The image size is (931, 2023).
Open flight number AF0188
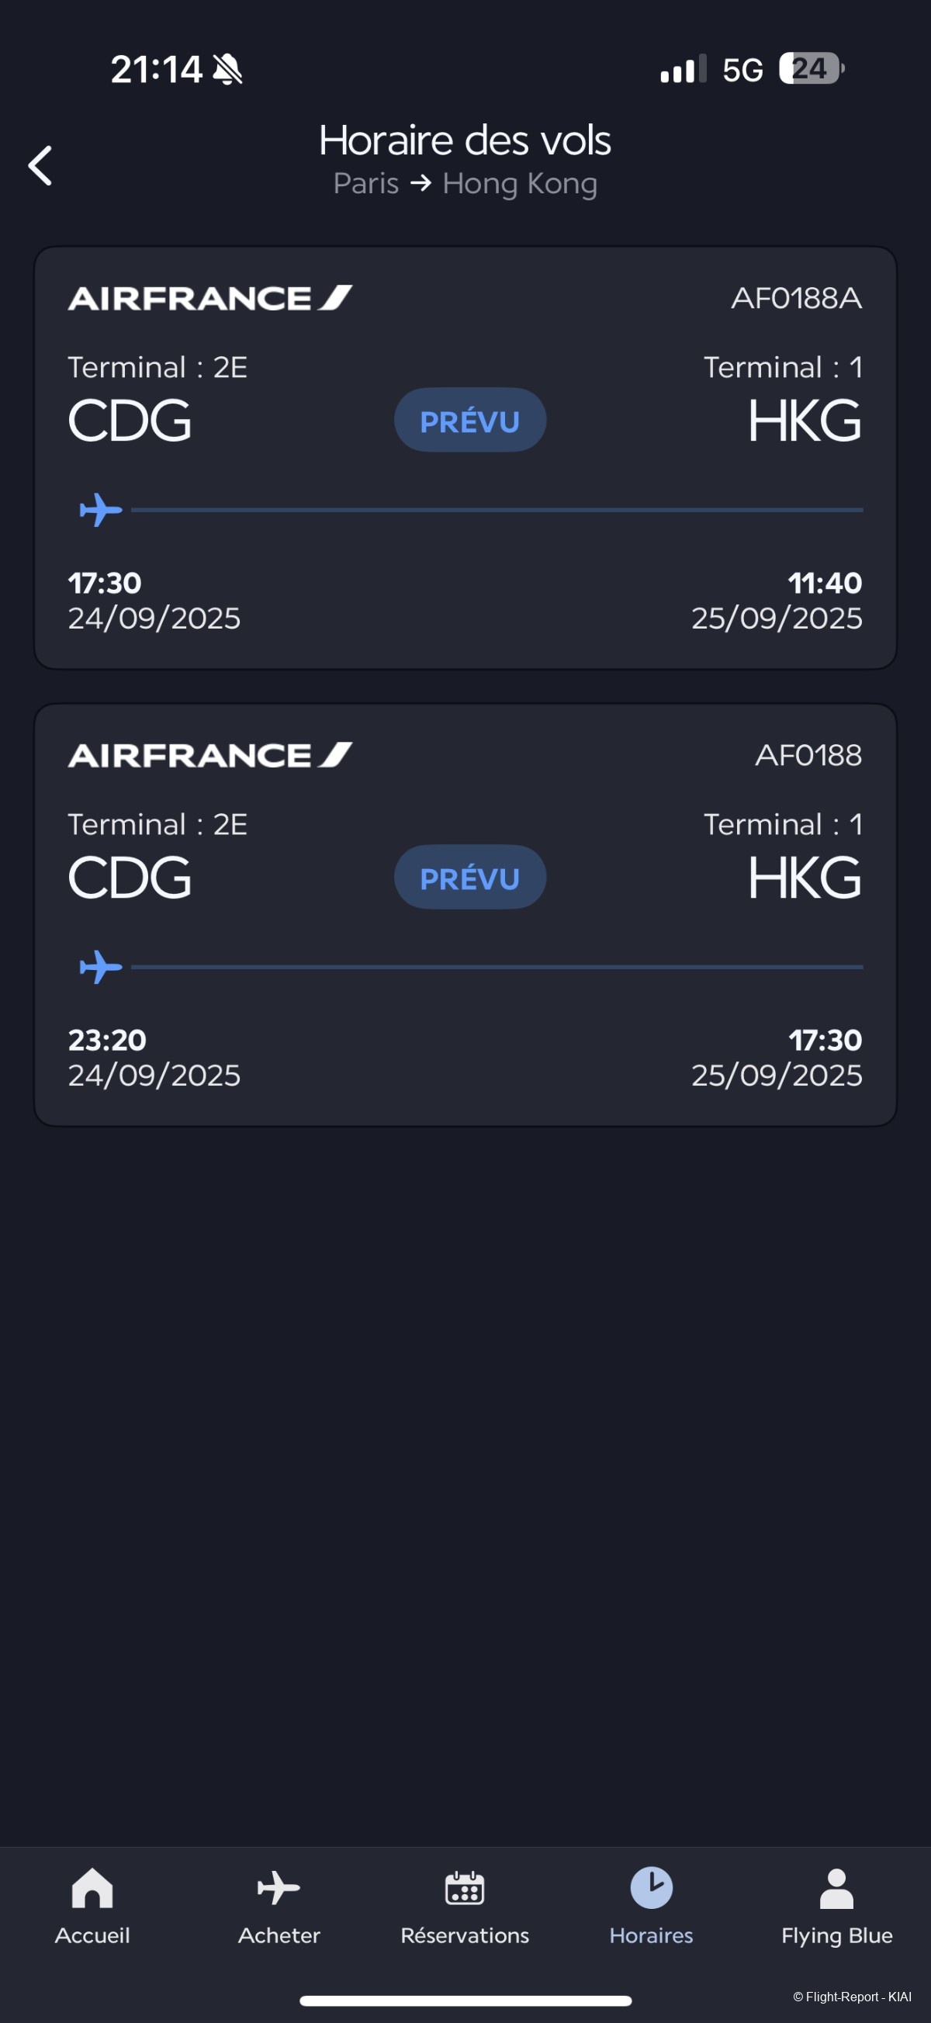(808, 756)
